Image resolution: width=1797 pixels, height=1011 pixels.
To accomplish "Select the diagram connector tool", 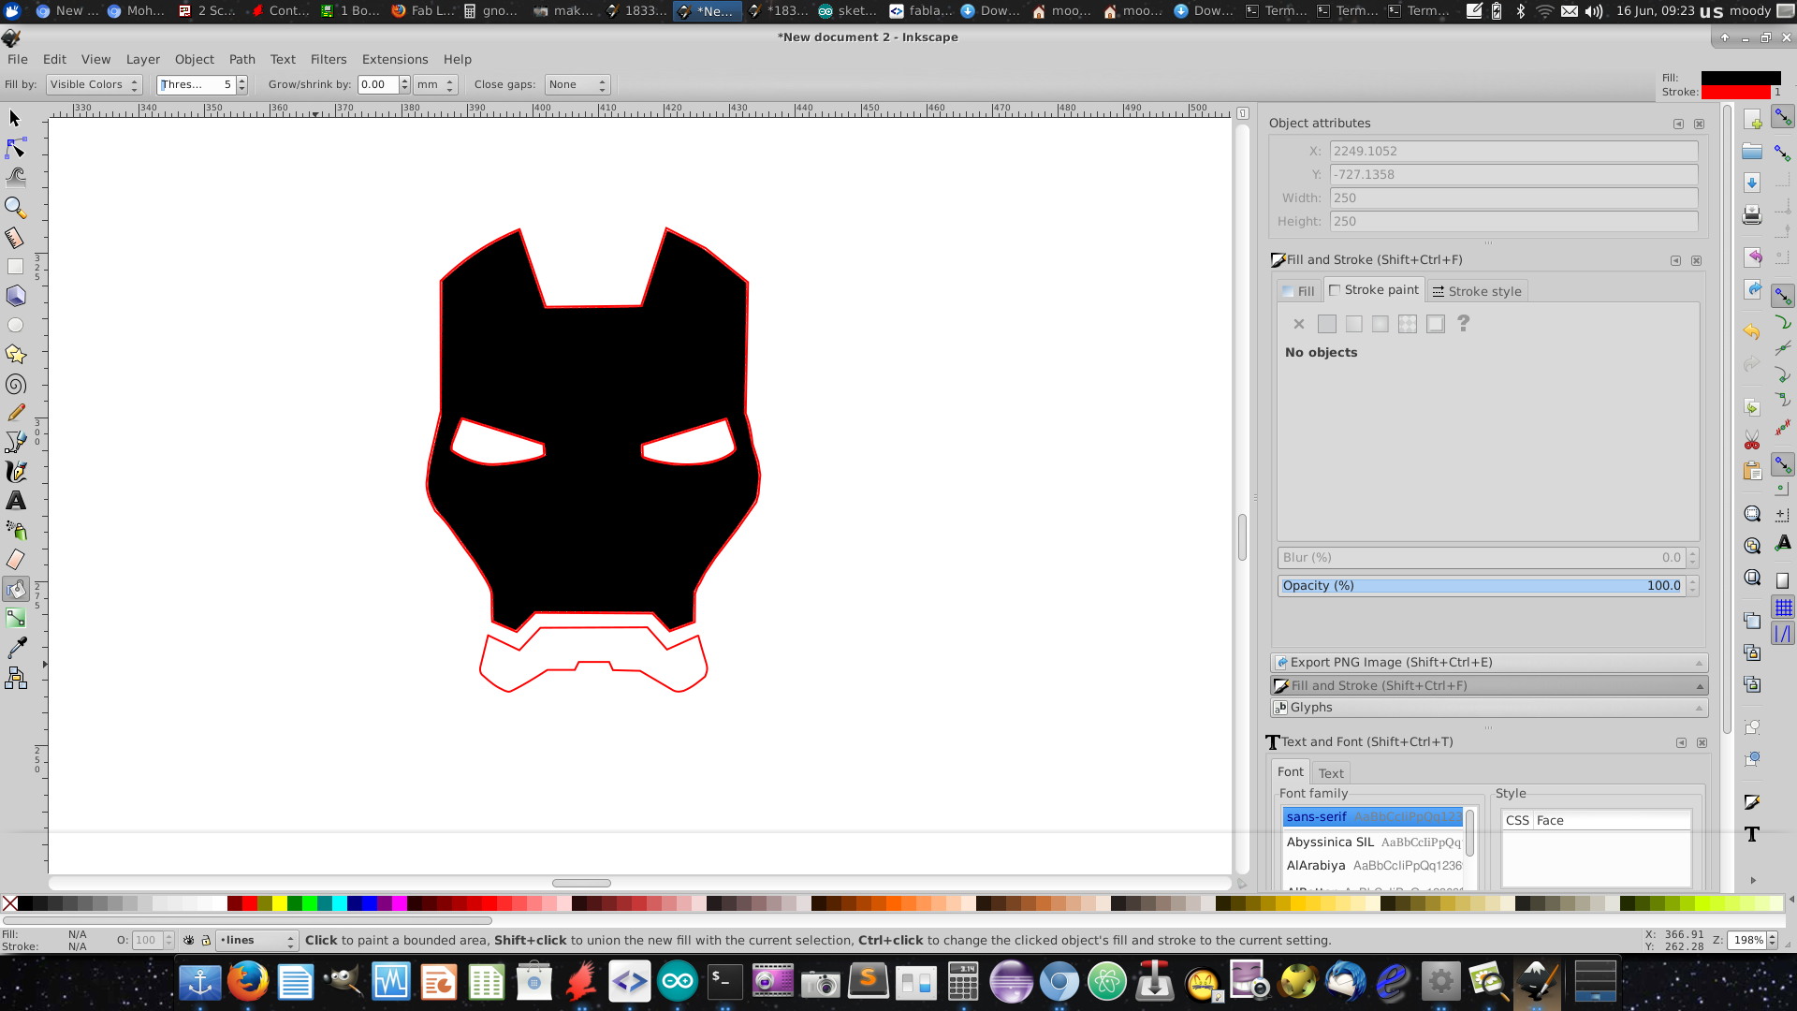I will pos(15,678).
